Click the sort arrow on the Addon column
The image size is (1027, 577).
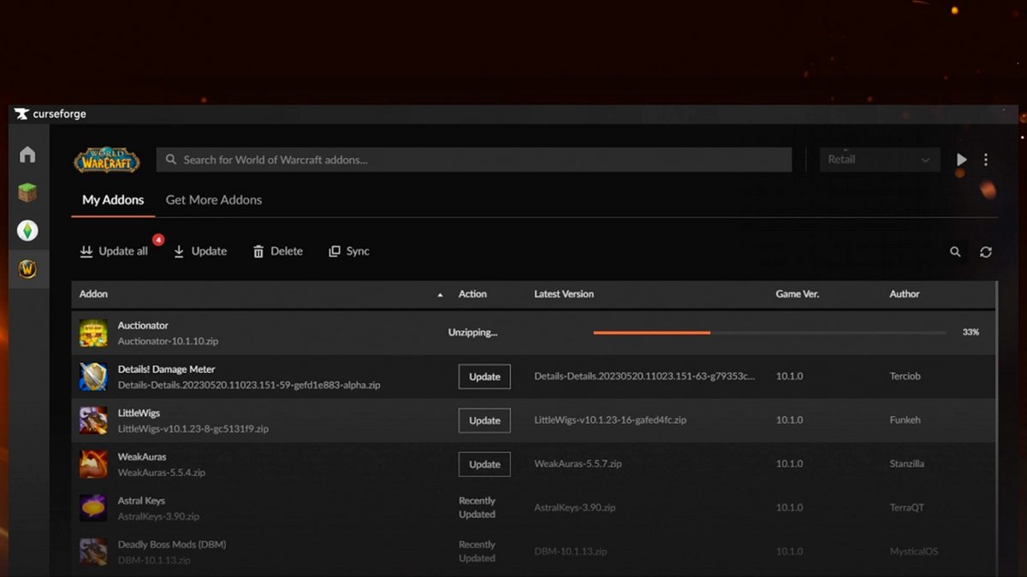point(440,294)
